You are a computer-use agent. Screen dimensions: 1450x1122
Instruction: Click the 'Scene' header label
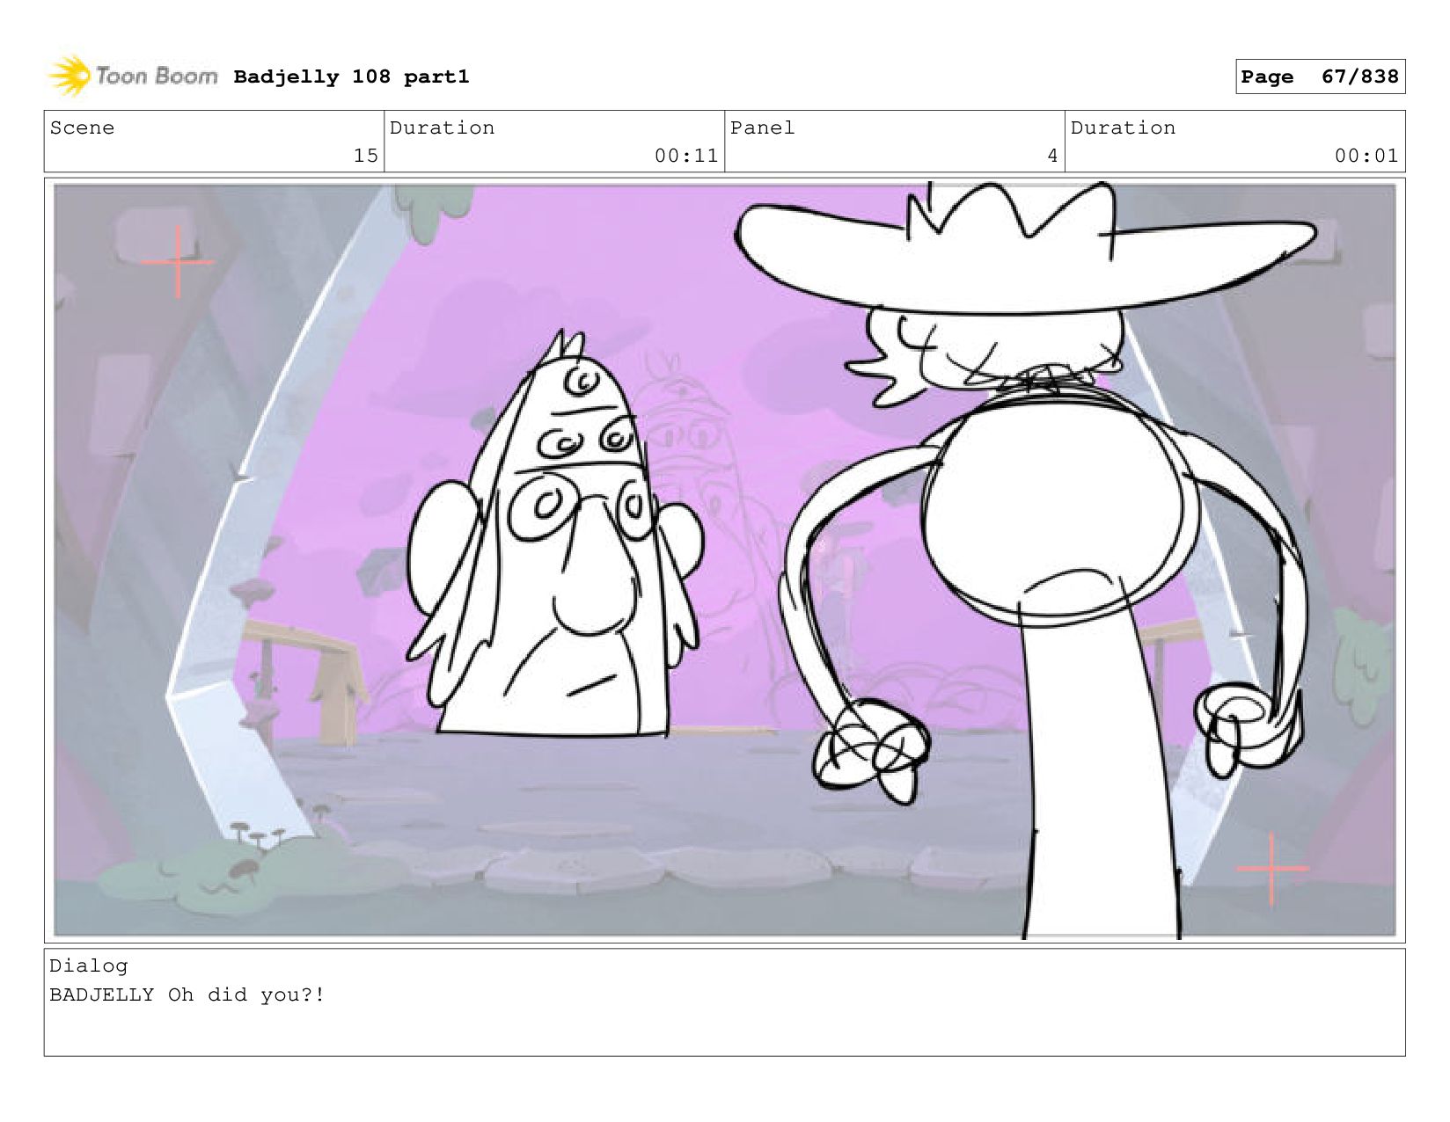[x=82, y=128]
